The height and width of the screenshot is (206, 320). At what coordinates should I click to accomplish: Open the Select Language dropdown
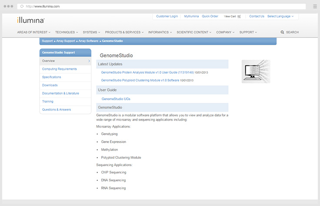click(280, 16)
